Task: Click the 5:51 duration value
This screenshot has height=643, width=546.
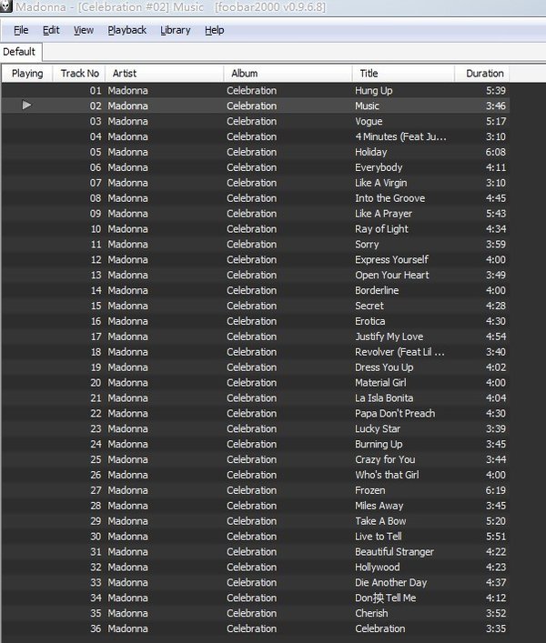Action: [496, 537]
